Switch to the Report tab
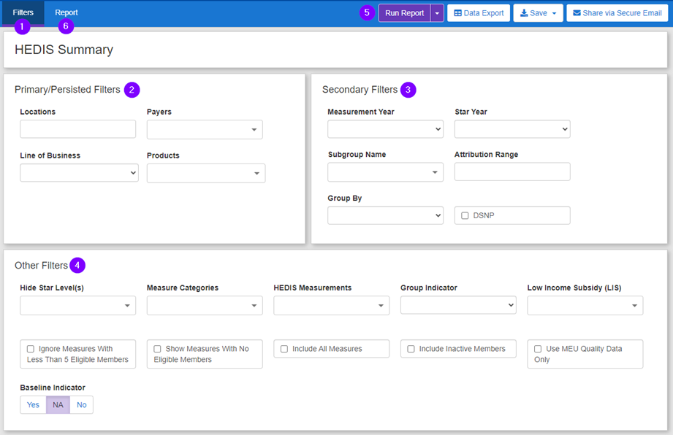The height and width of the screenshot is (435, 673). 66,12
